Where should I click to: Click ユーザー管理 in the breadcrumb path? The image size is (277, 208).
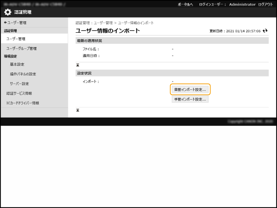tap(104, 23)
